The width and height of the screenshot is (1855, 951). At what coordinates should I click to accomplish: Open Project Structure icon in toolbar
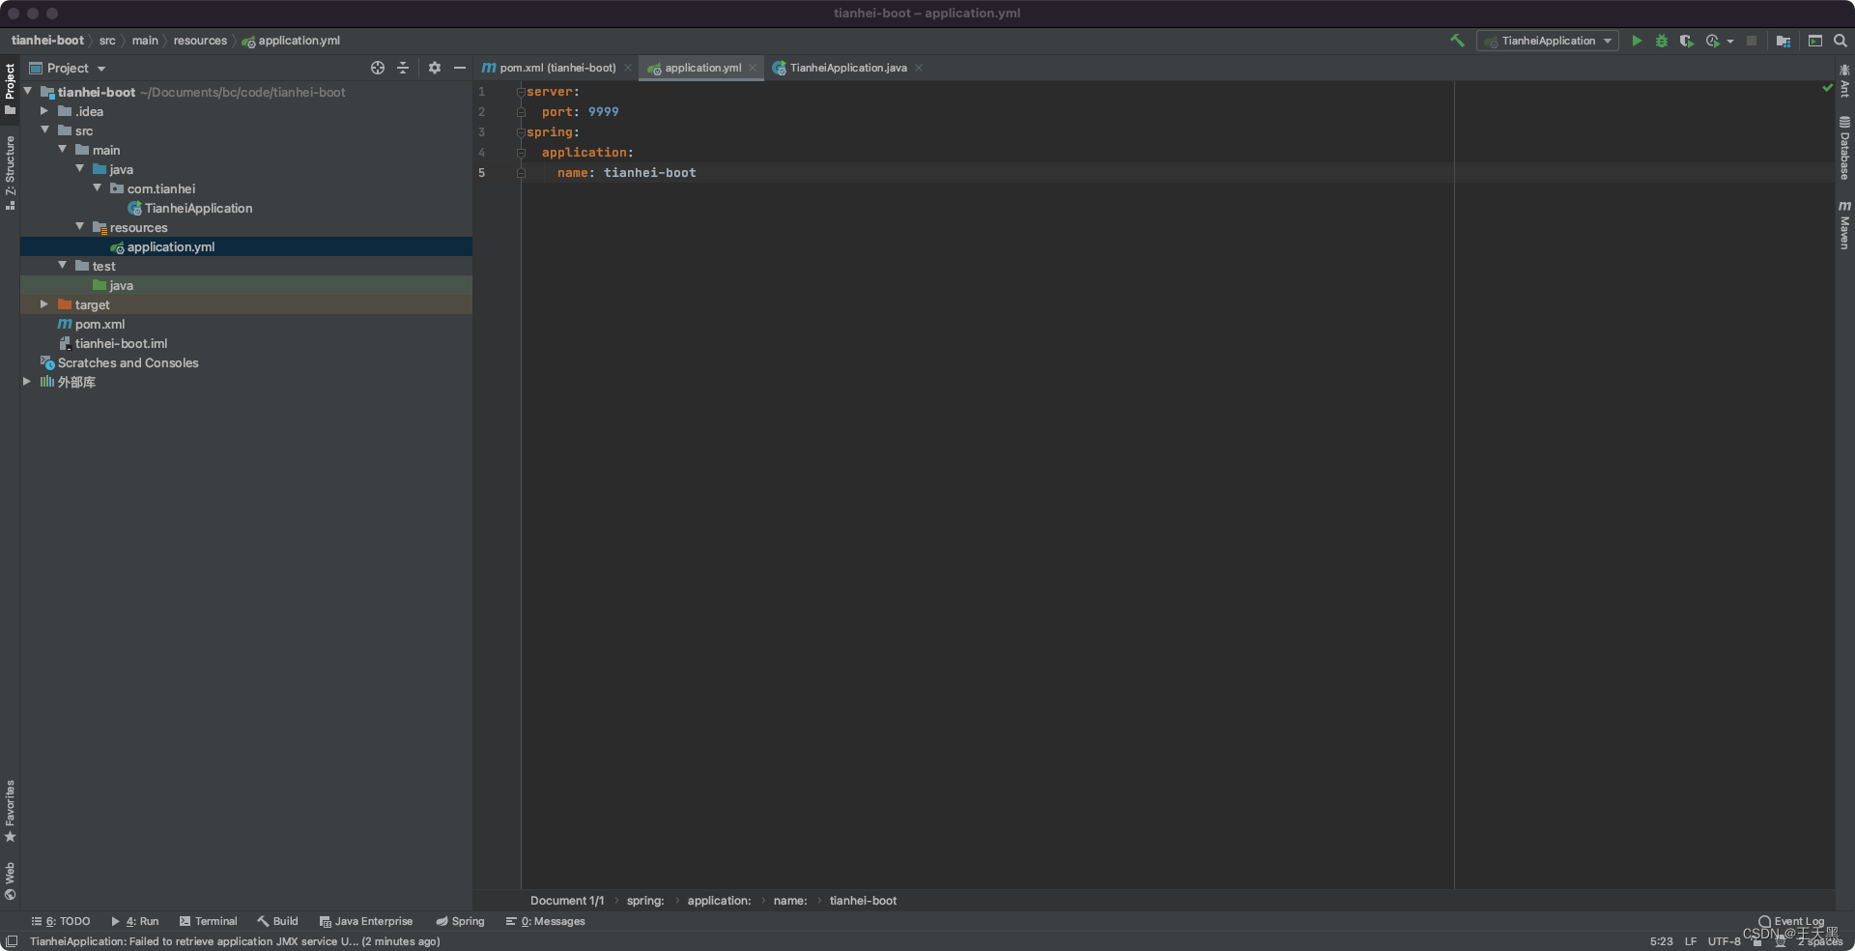(x=1784, y=41)
